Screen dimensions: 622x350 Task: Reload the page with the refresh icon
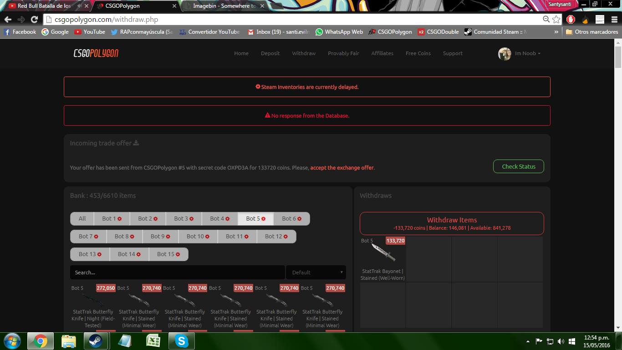[x=34, y=20]
